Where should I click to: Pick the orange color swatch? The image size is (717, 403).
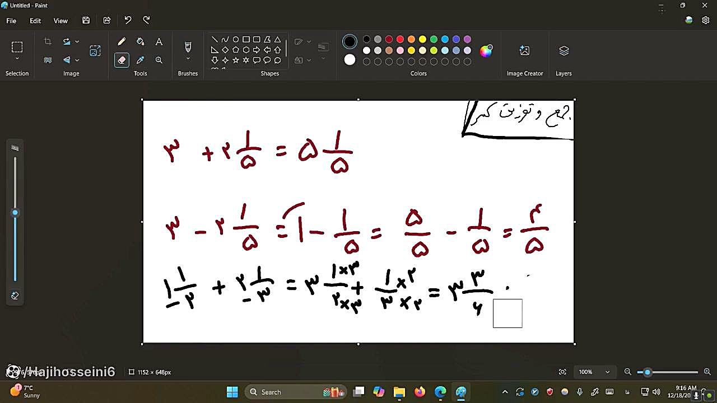coord(411,39)
